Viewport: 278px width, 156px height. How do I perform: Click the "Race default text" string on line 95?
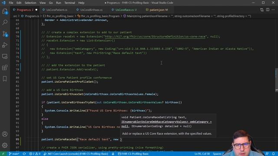(94, 140)
